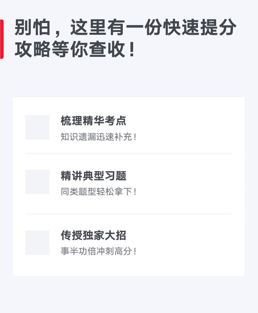
Task: Open the 精讲典型习题 title
Action: [x=93, y=176]
